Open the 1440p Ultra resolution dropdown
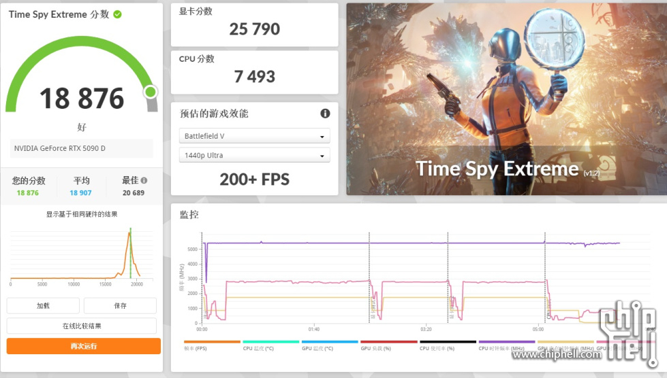This screenshot has width=667, height=378. (x=254, y=155)
